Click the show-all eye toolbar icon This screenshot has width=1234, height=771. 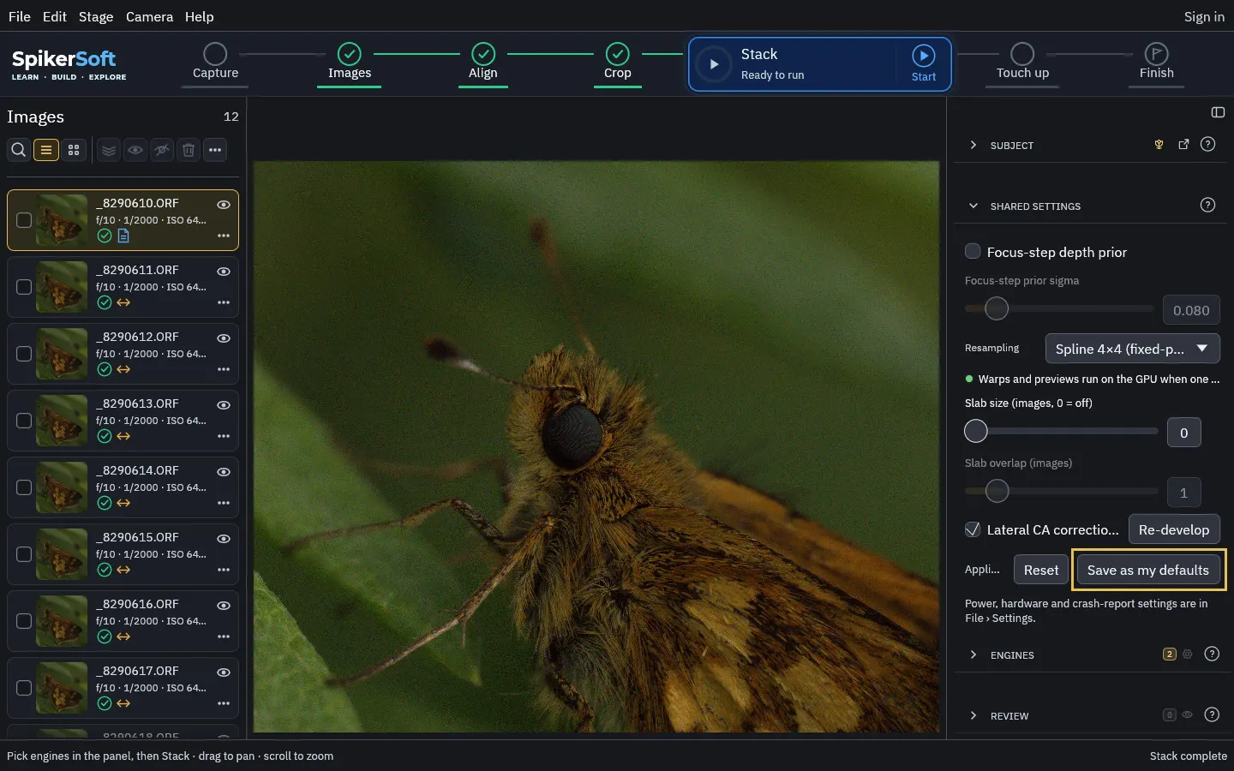[135, 150]
